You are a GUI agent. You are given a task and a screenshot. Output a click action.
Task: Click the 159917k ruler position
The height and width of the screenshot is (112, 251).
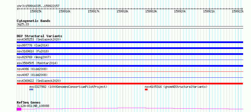click(x=94, y=11)
